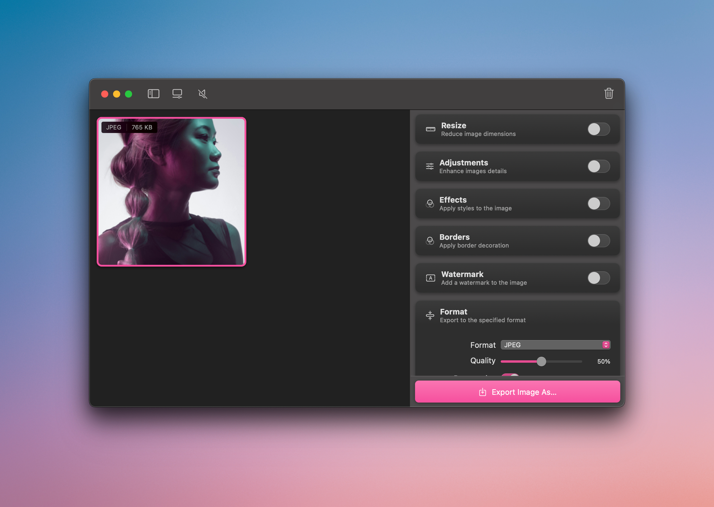Click the mute sound icon in the toolbar
This screenshot has width=714, height=507.
[x=202, y=94]
